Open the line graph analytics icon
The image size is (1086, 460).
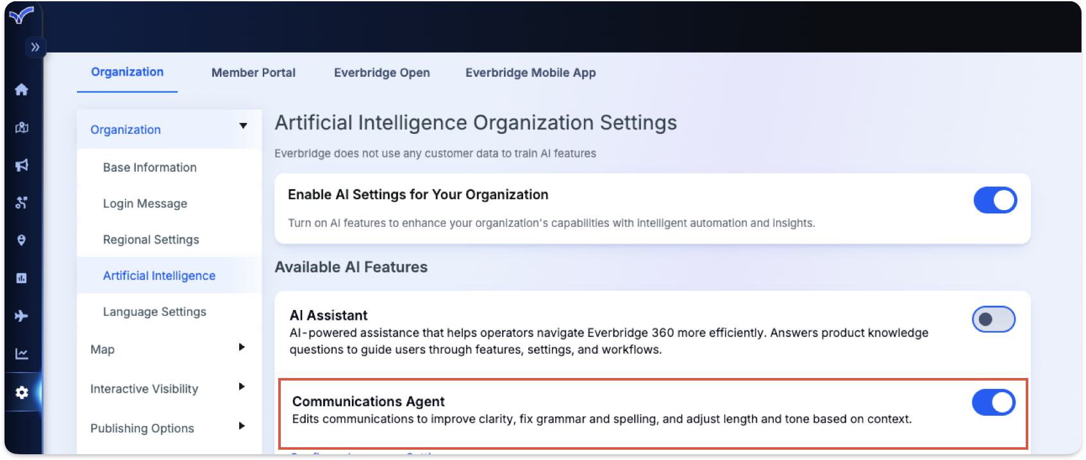coord(22,354)
